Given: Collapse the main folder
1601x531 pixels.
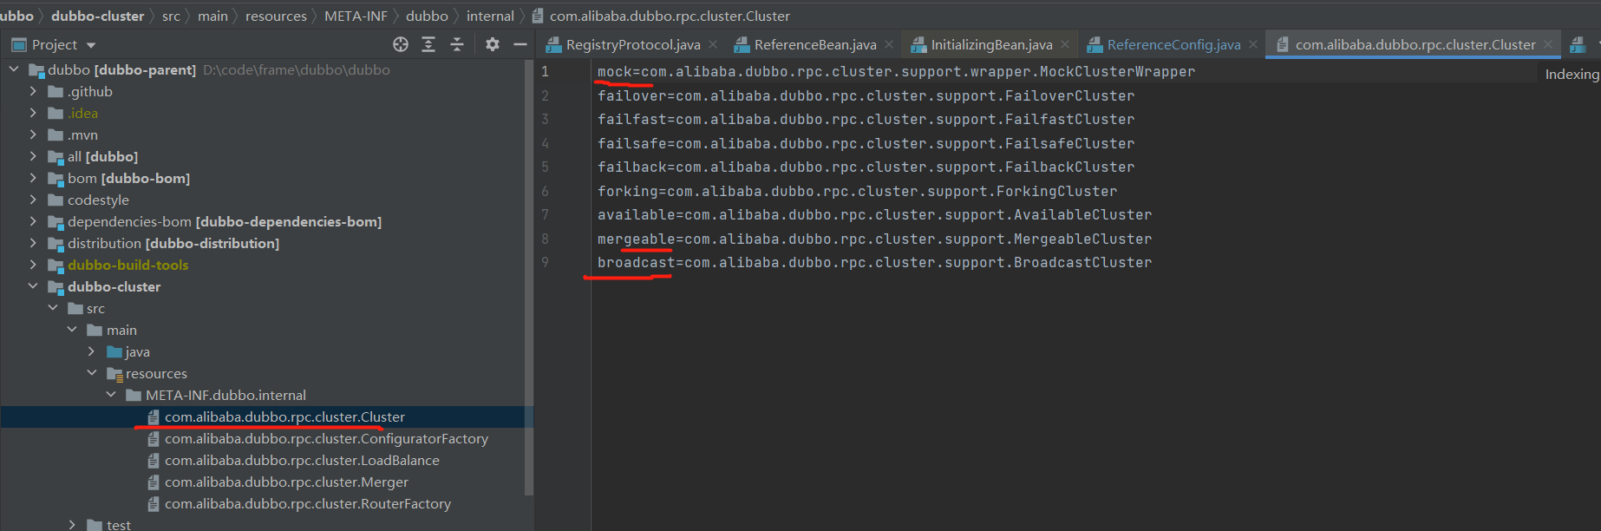Looking at the screenshot, I should tap(72, 330).
